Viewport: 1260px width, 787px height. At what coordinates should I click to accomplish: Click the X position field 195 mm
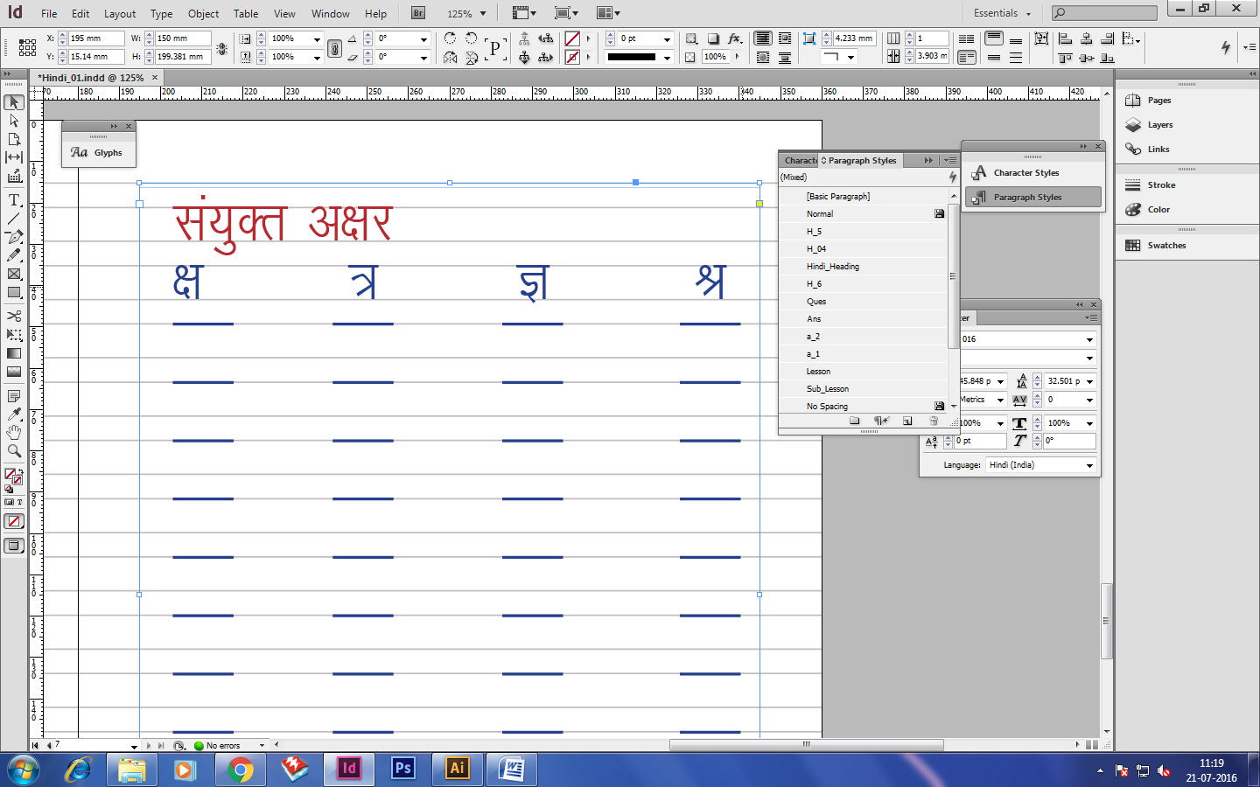(x=95, y=38)
